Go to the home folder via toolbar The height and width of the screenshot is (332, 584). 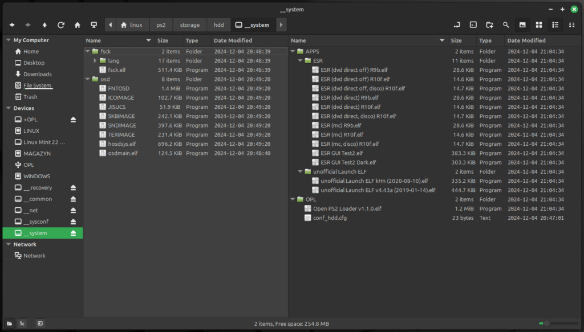click(78, 25)
